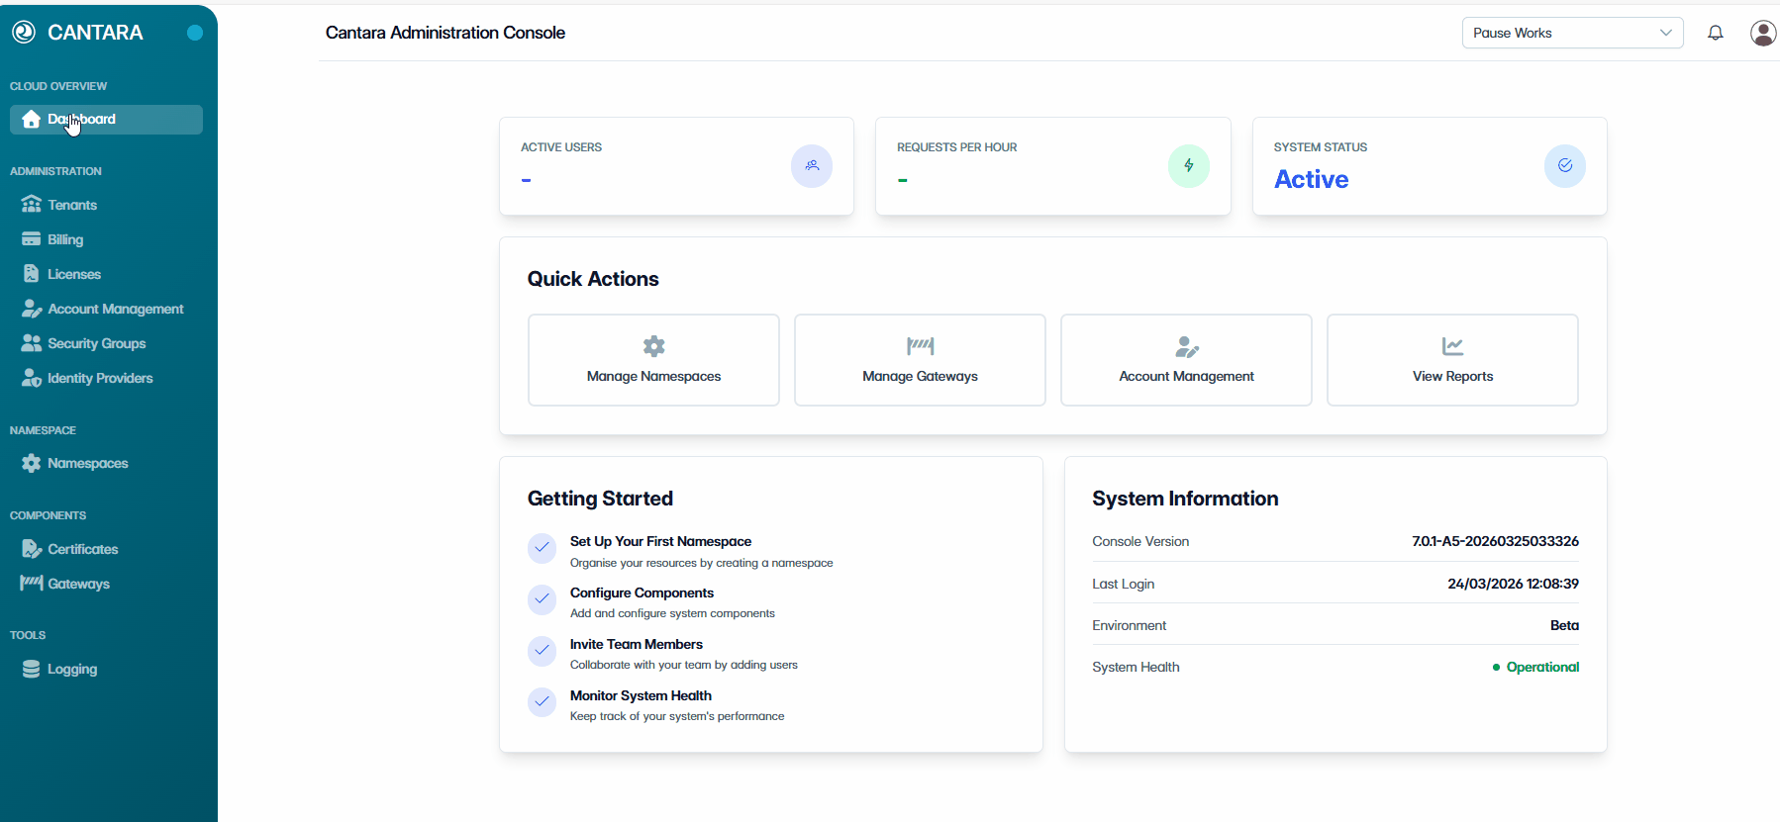Image resolution: width=1780 pixels, height=822 pixels.
Task: Click the Licenses document icon
Action: 32,274
